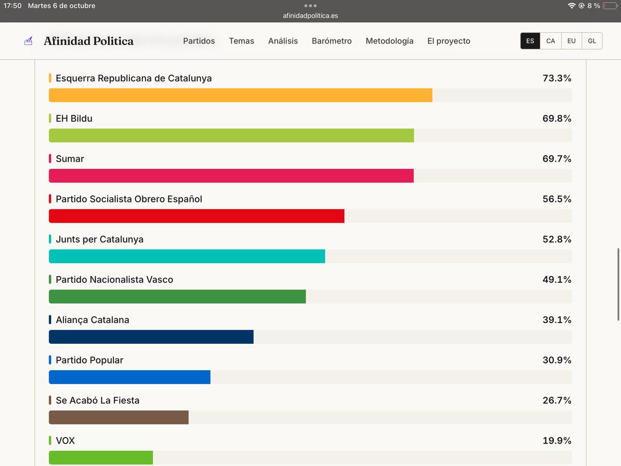Select Partido Socialista Obrero Español label
The height and width of the screenshot is (466, 621).
[x=129, y=199]
